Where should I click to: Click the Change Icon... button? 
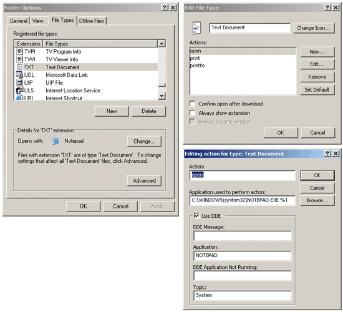(x=314, y=28)
